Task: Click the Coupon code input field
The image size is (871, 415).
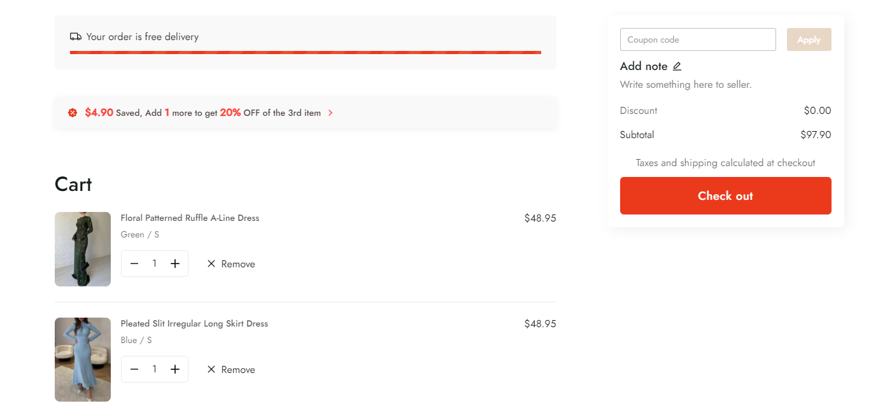Action: (x=698, y=39)
